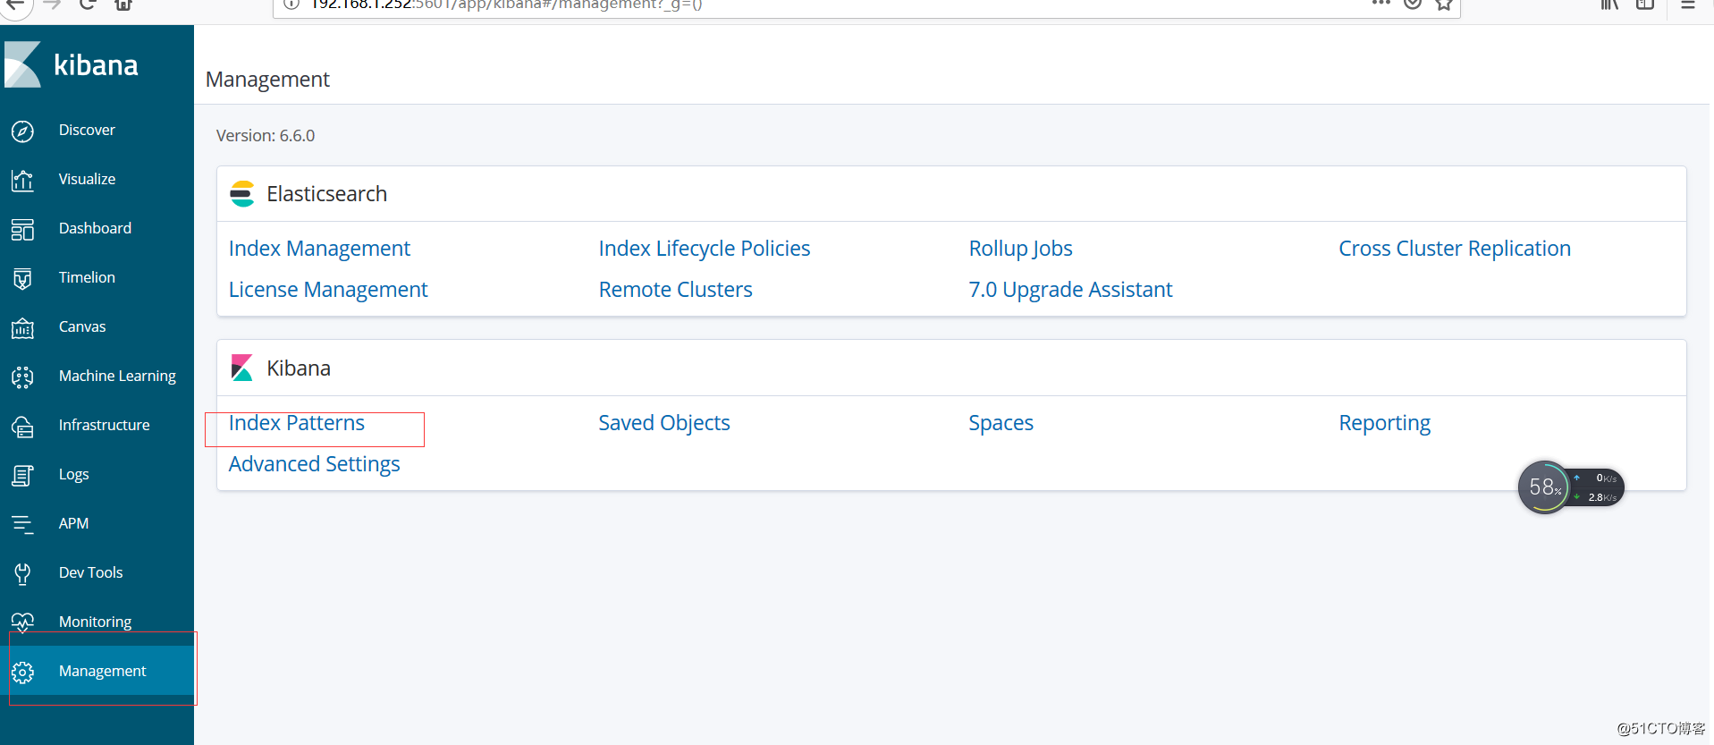Screen dimensions: 1714x745
Task: Go to Remote Clusters
Action: (675, 290)
